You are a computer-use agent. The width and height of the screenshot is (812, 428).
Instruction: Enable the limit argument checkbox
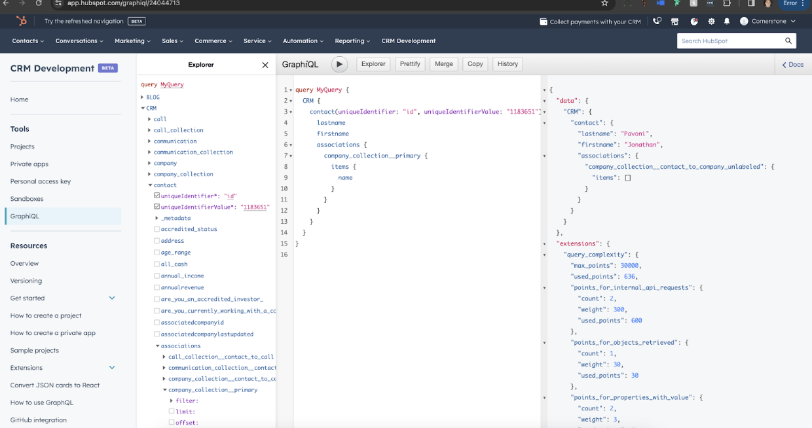point(172,411)
